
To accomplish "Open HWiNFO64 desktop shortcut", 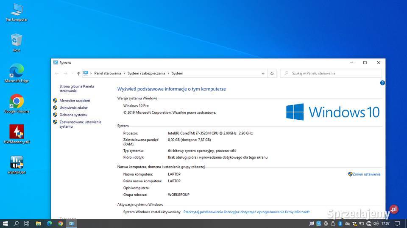I will coord(17,165).
